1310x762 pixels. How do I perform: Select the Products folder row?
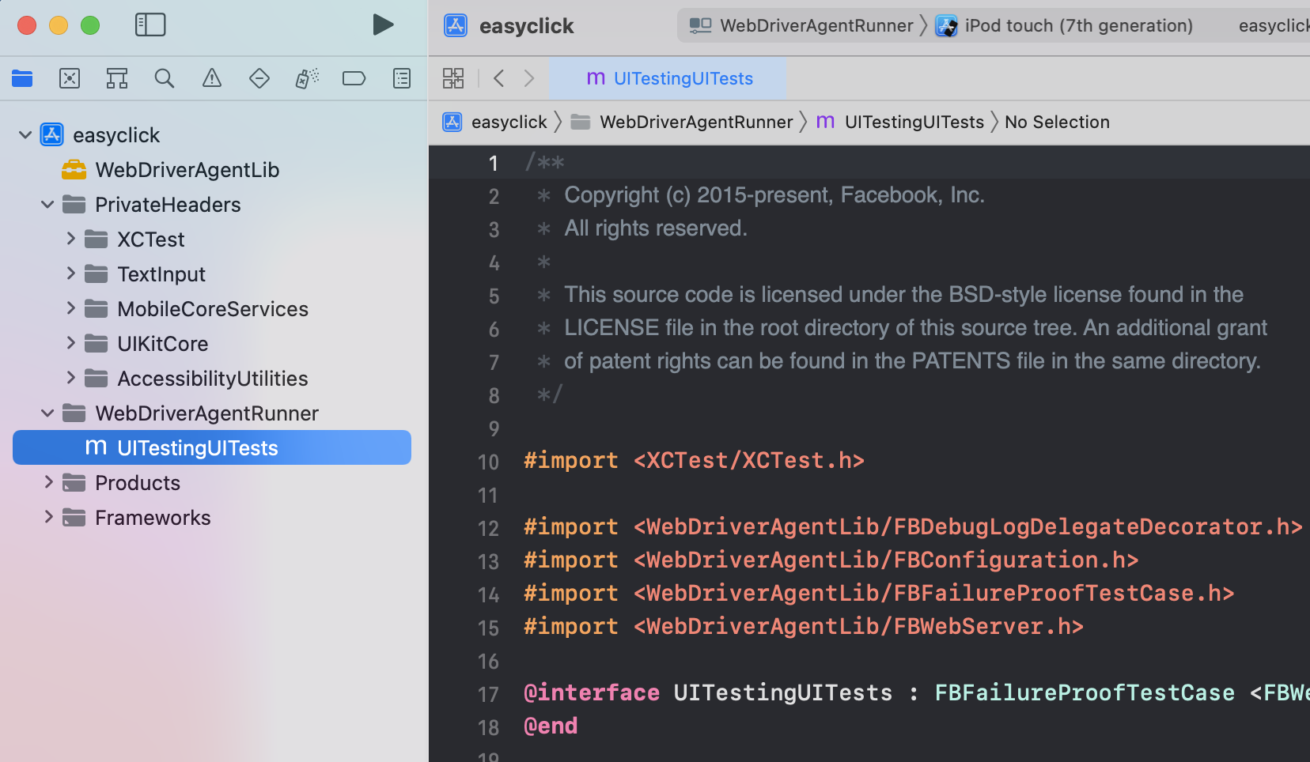click(212, 483)
